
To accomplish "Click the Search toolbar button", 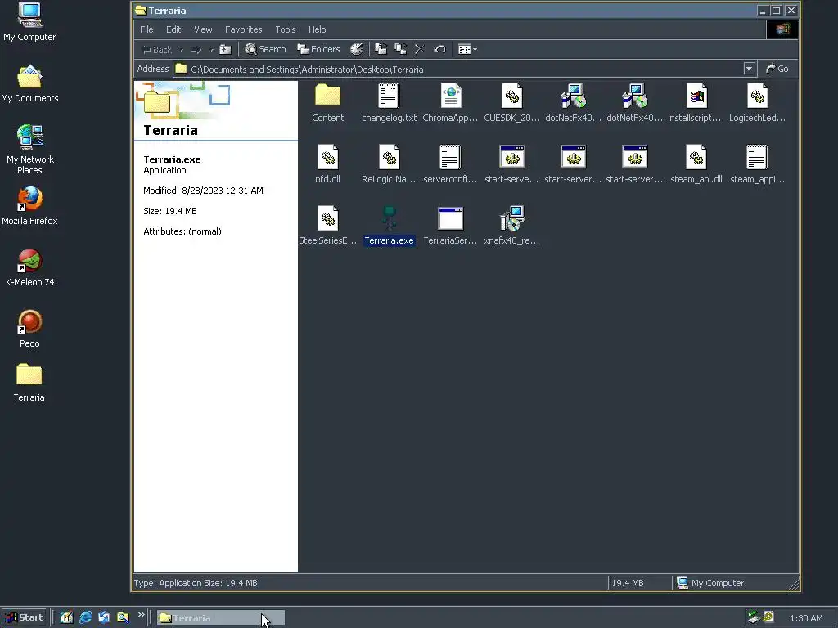I will click(266, 49).
